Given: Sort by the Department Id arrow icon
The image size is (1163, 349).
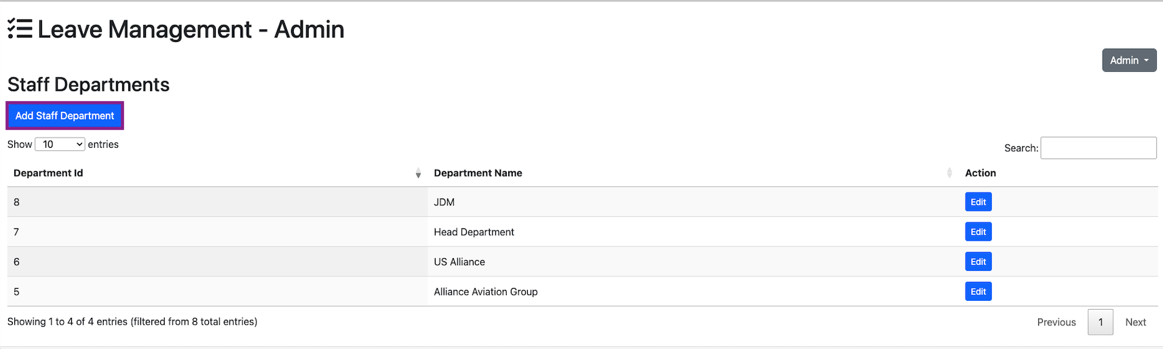Looking at the screenshot, I should coord(418,173).
